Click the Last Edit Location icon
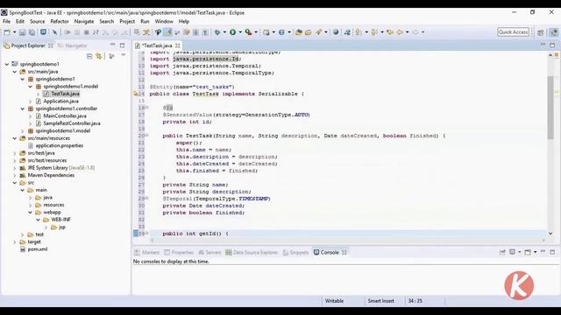 tap(390, 32)
